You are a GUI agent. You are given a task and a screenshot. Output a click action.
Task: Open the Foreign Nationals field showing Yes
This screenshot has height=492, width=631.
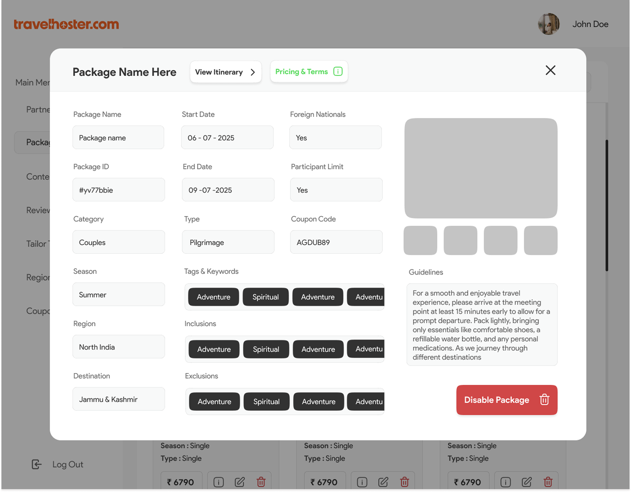coord(336,138)
